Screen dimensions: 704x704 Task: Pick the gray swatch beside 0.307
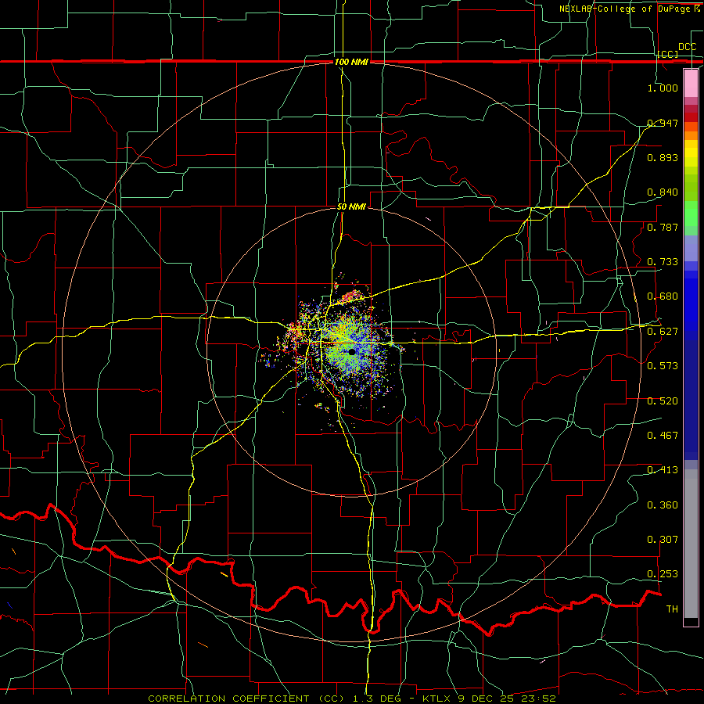691,544
